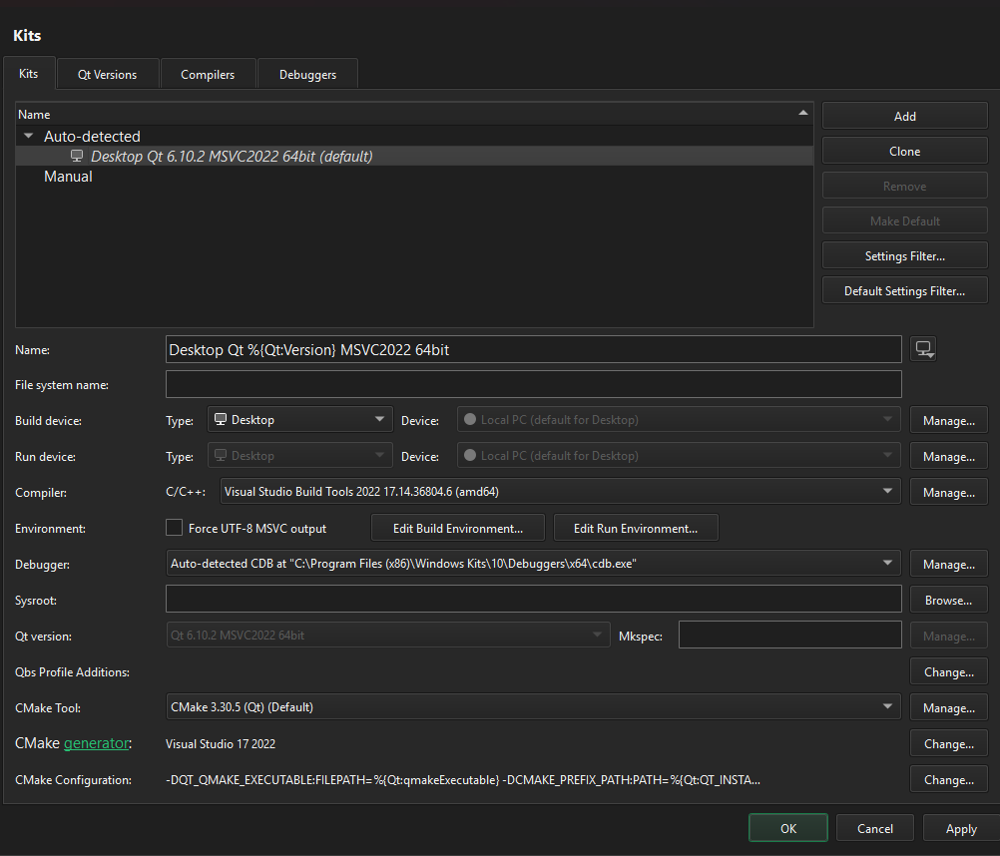Viewport: 1000px width, 856px height.
Task: Click the kit icon button beside Name field
Action: (923, 349)
